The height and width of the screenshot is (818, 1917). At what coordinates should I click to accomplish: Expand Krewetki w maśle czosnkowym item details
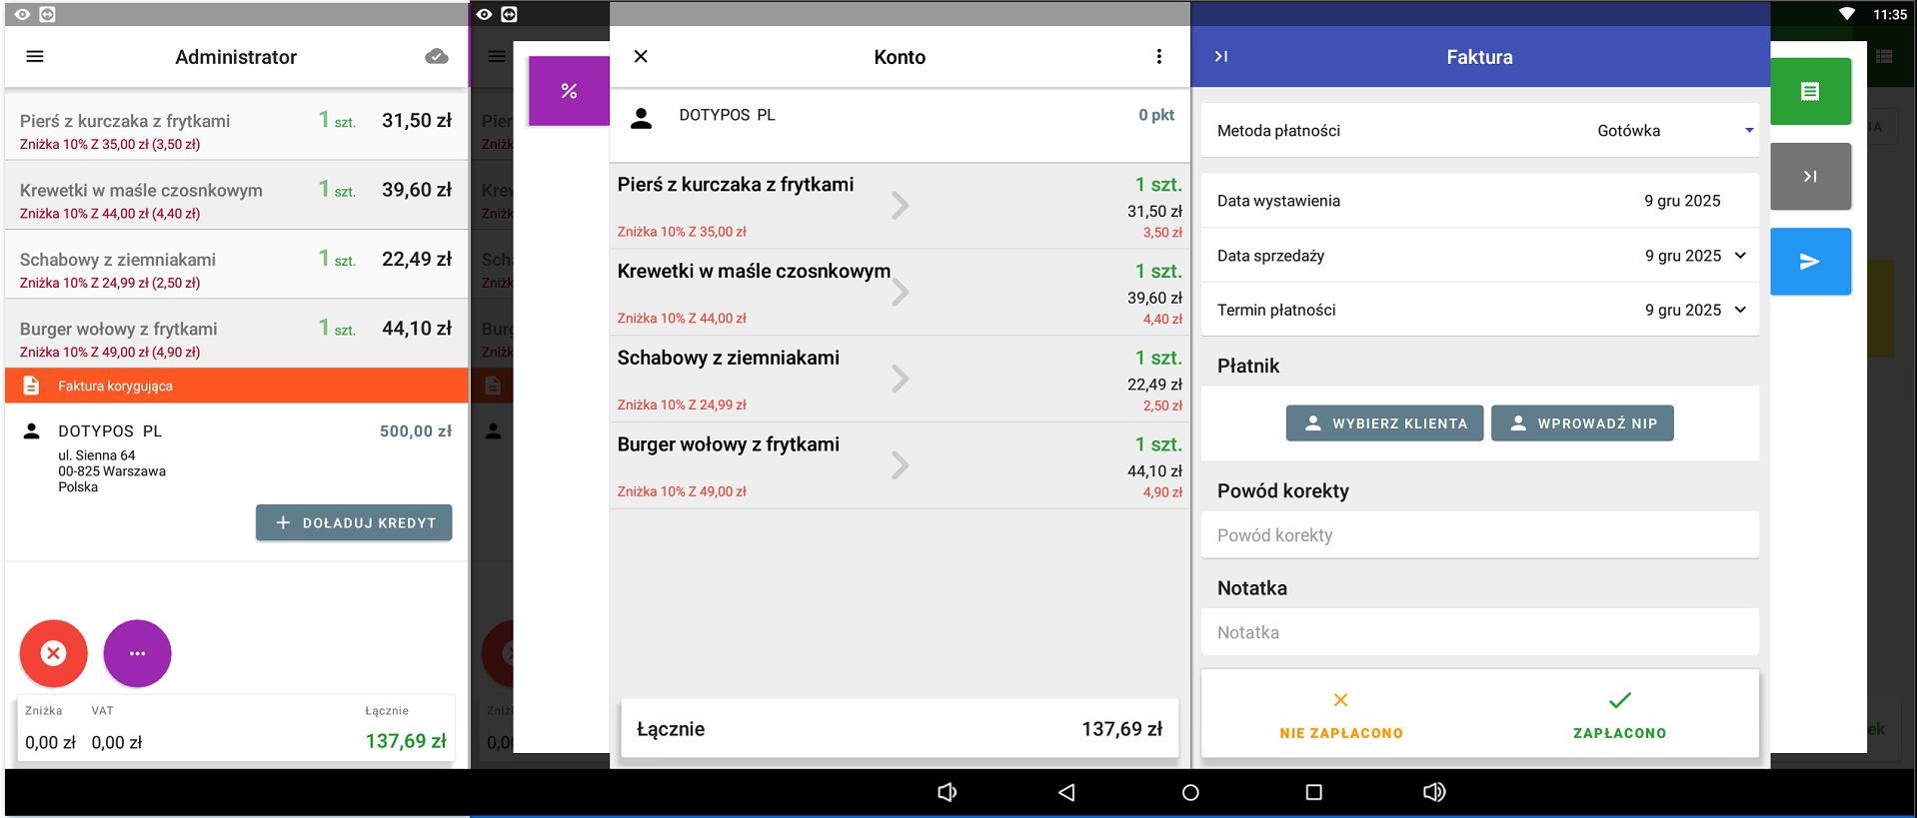coord(900,292)
